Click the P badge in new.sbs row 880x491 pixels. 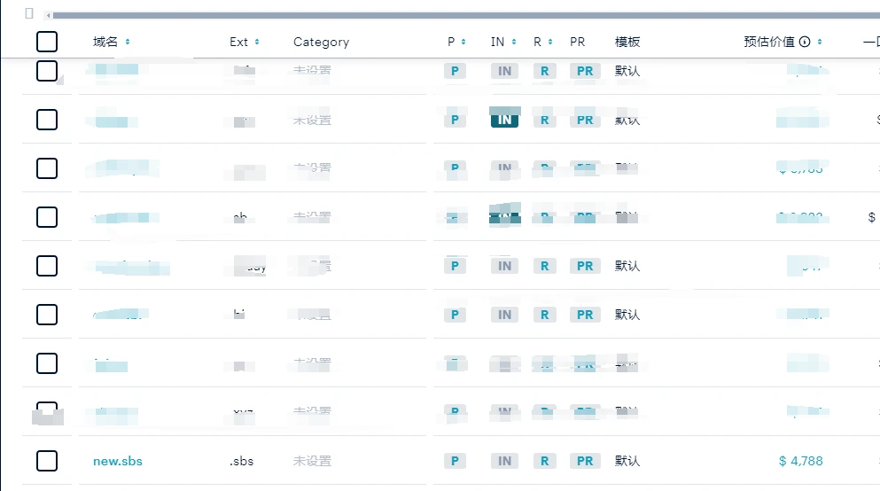click(455, 461)
